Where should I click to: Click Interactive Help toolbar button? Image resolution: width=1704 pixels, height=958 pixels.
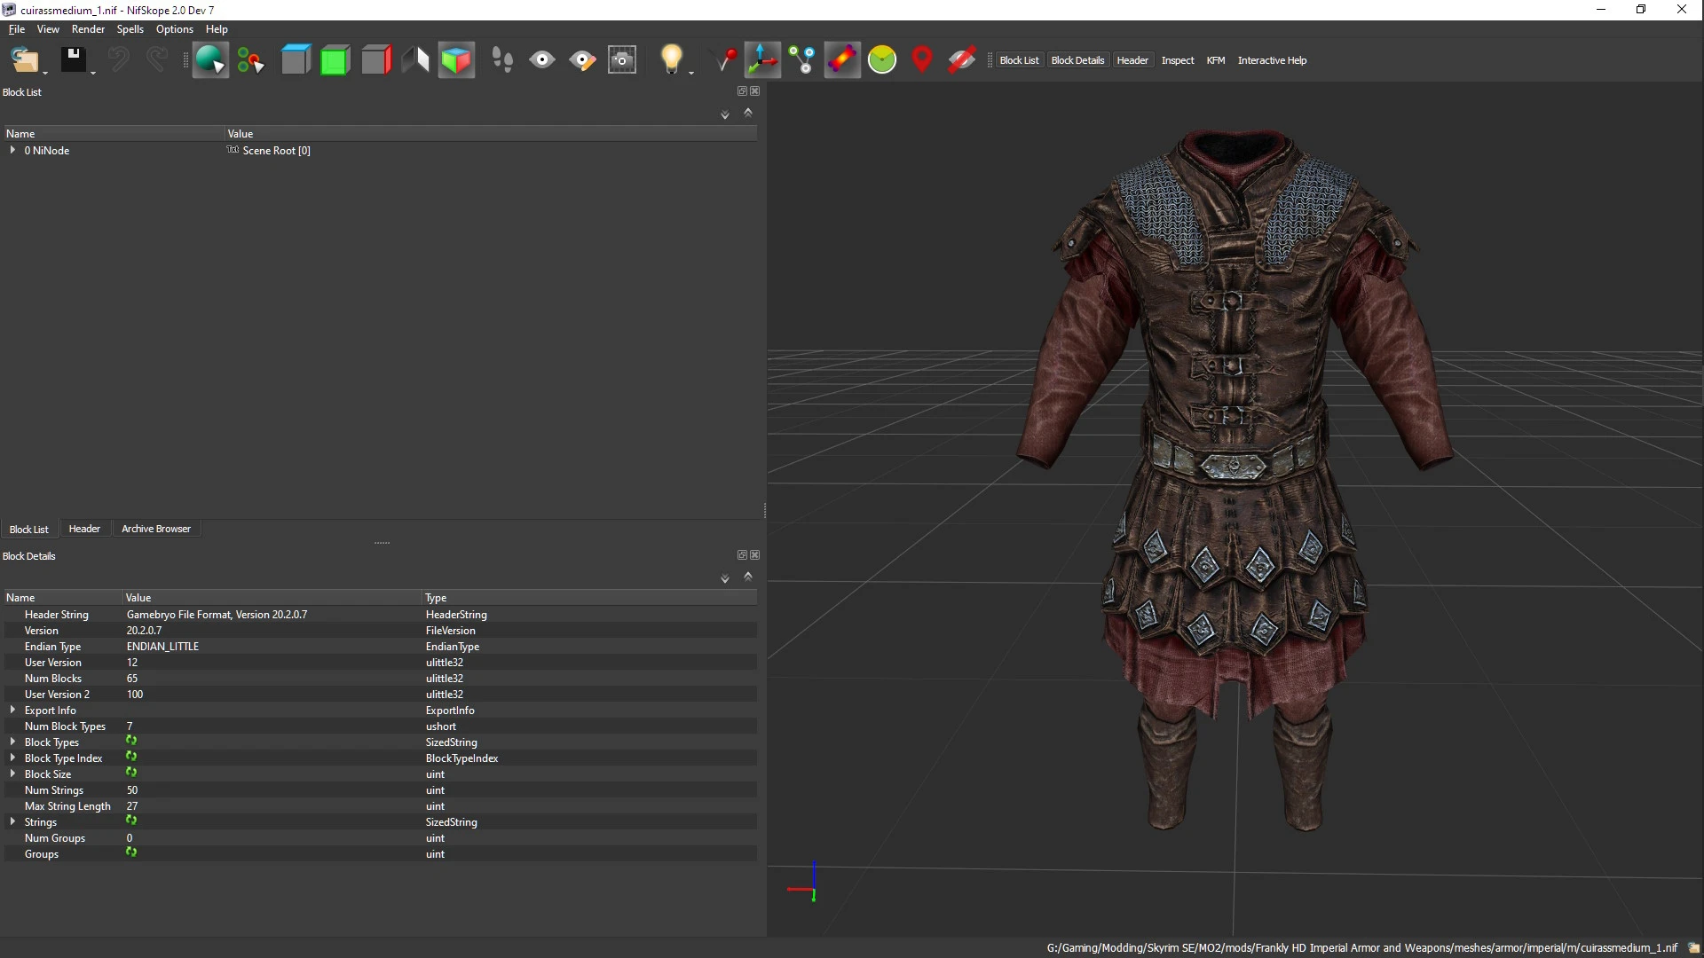(x=1272, y=60)
